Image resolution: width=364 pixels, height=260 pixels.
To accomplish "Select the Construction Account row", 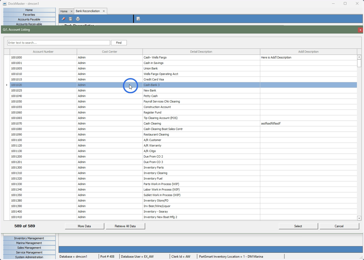I will 183,107.
